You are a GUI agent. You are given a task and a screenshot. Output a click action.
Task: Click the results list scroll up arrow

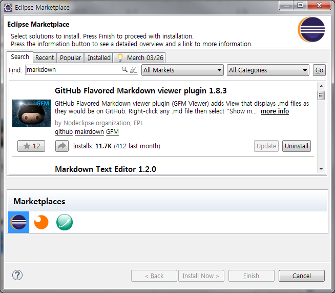[x=321, y=86]
